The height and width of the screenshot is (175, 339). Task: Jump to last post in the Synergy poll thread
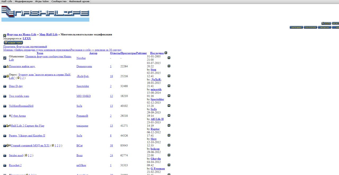click(x=169, y=76)
